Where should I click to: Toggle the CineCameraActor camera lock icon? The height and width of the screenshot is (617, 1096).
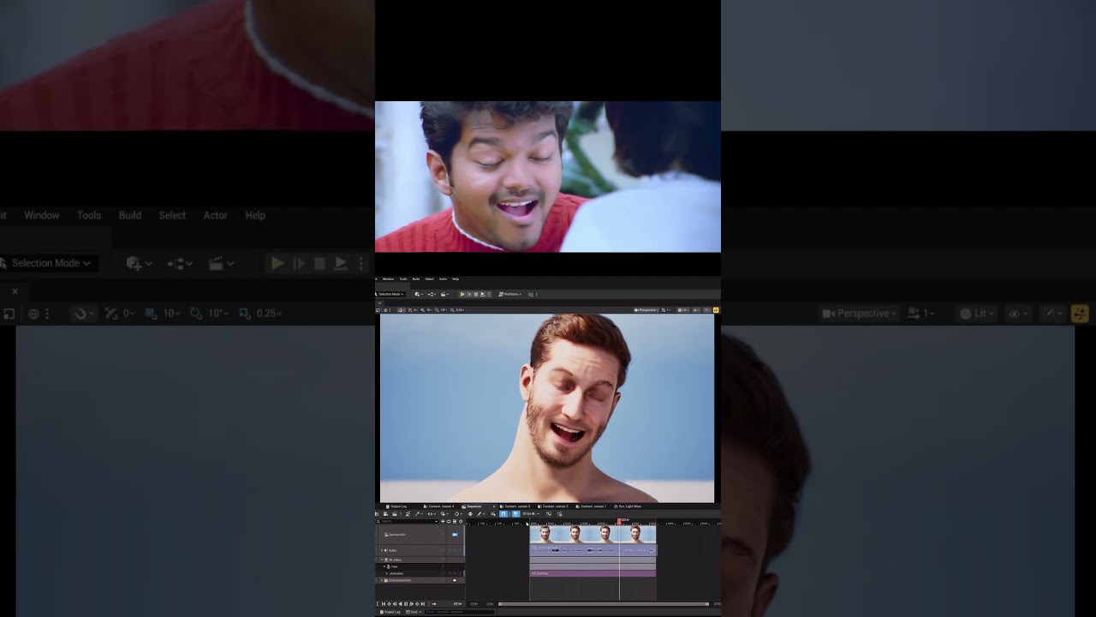455,580
